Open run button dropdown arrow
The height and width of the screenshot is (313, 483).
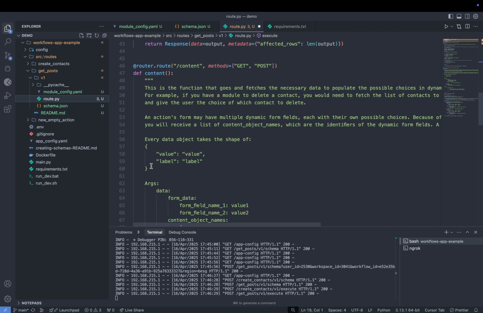452,27
